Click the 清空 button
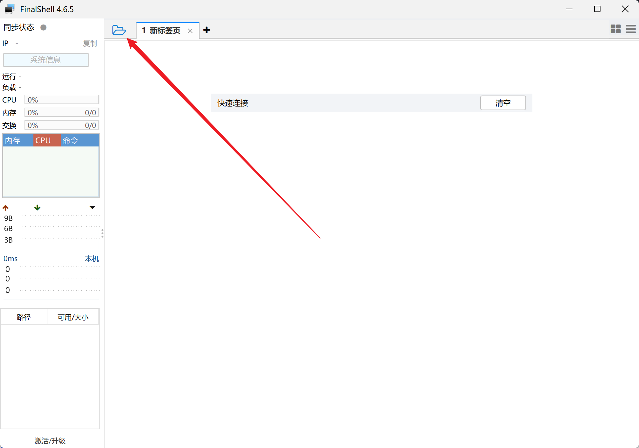 point(503,103)
